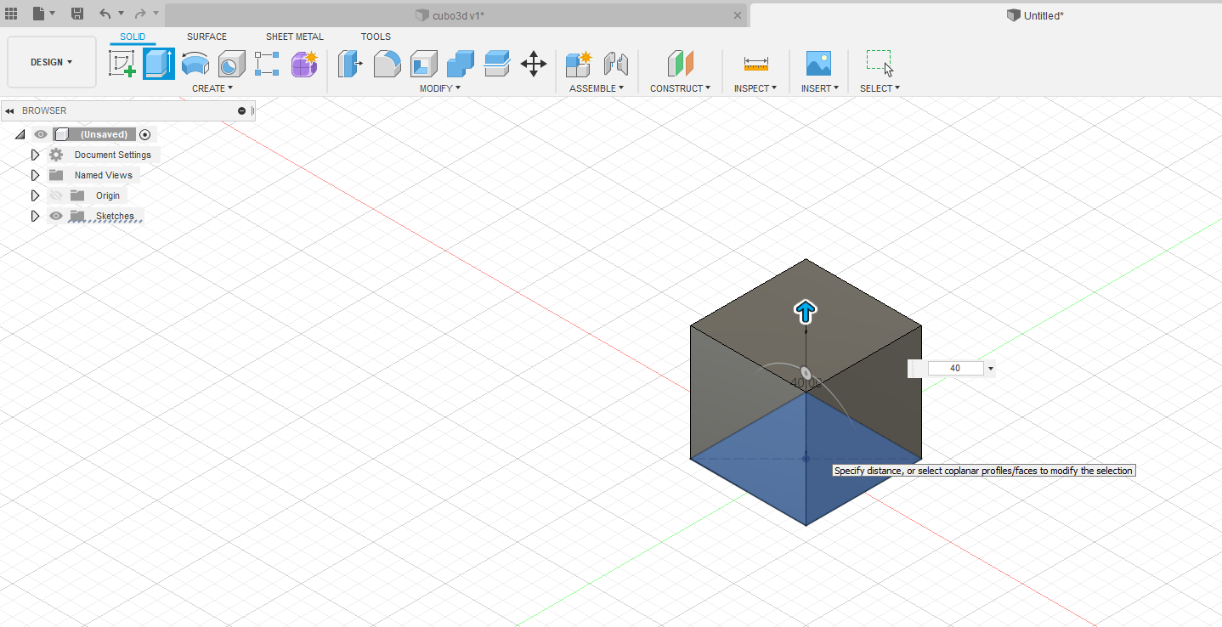Expand the Document Settings node
The width and height of the screenshot is (1222, 627).
point(35,155)
